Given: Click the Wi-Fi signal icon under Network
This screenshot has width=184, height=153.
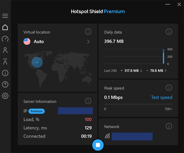Looking at the screenshot, I should [108, 136].
